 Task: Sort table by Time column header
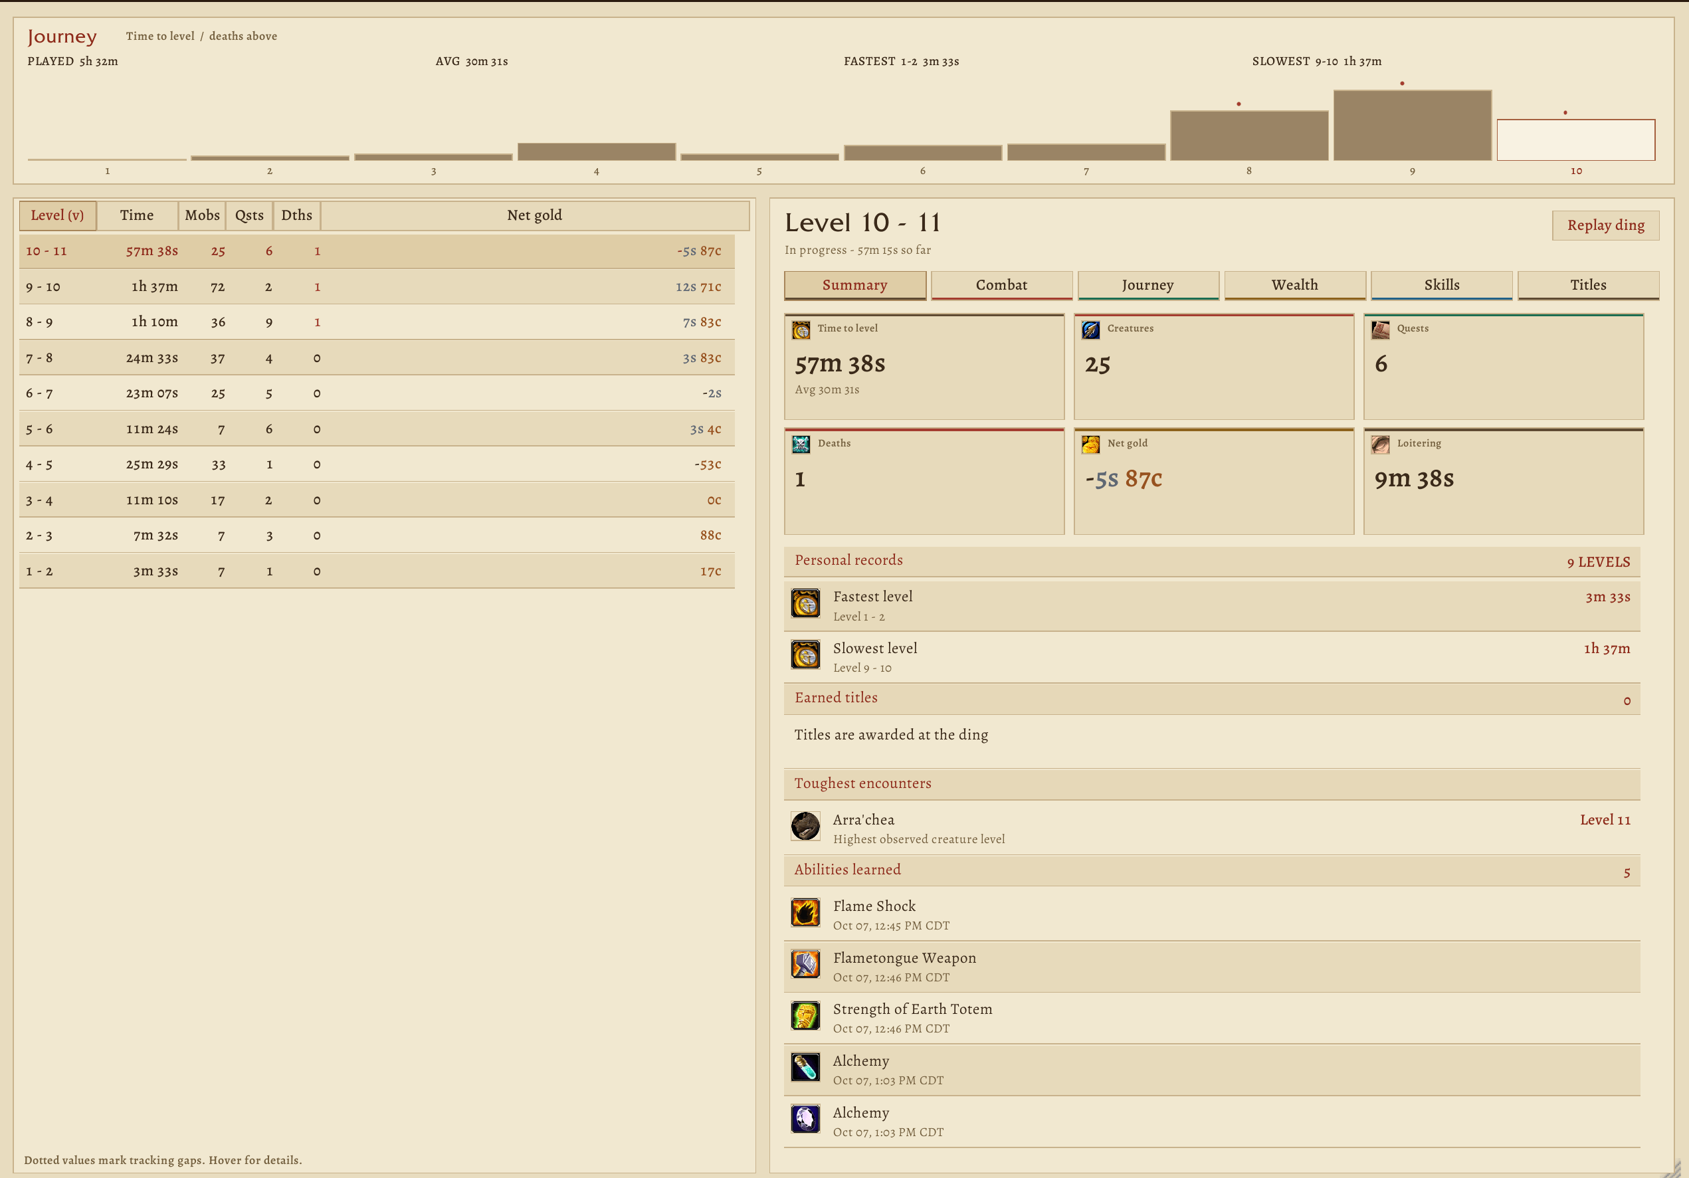coord(137,215)
